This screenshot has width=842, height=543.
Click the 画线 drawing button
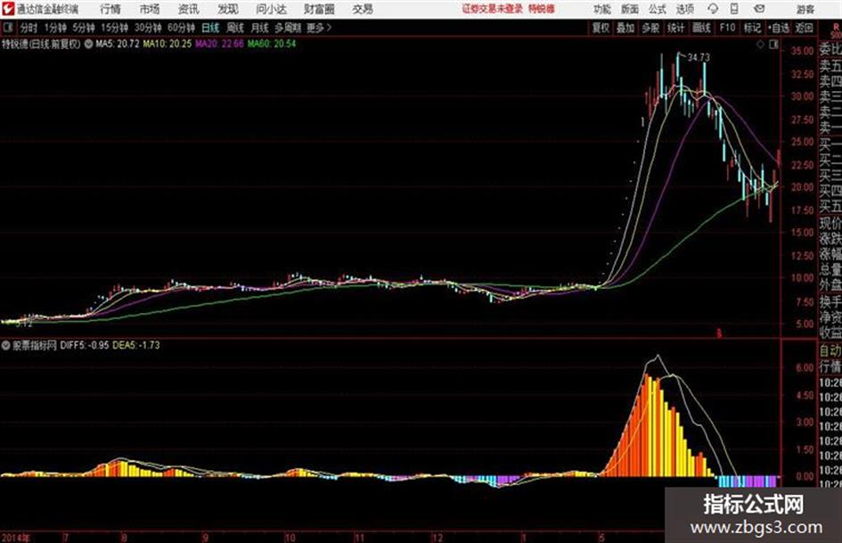tap(701, 28)
